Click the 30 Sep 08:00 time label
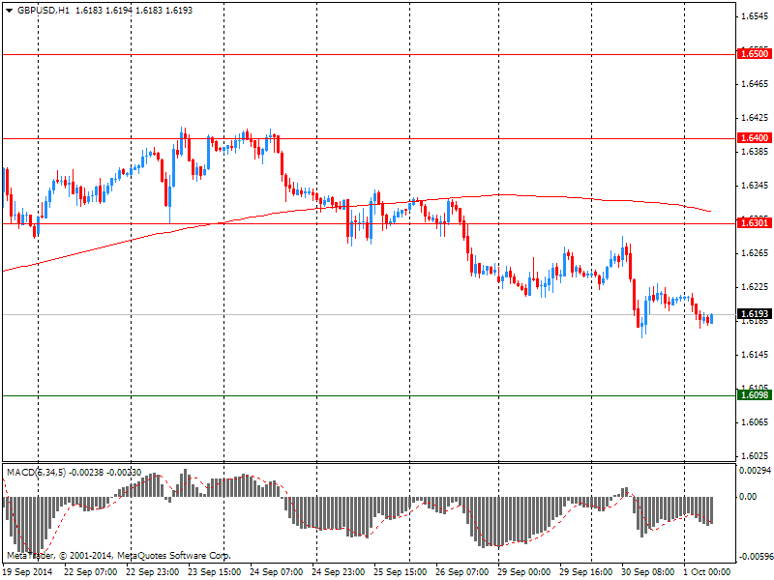Screen dimensions: 774x580 (647, 572)
